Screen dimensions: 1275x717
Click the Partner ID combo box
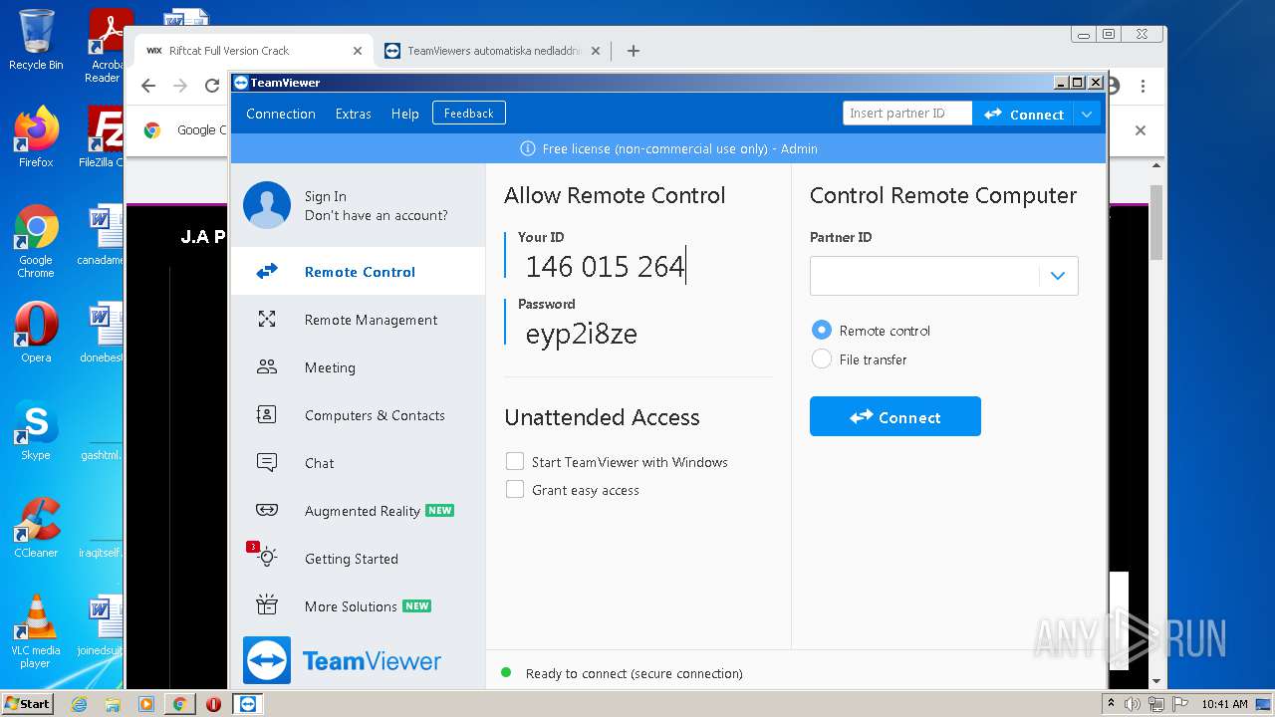(x=943, y=276)
